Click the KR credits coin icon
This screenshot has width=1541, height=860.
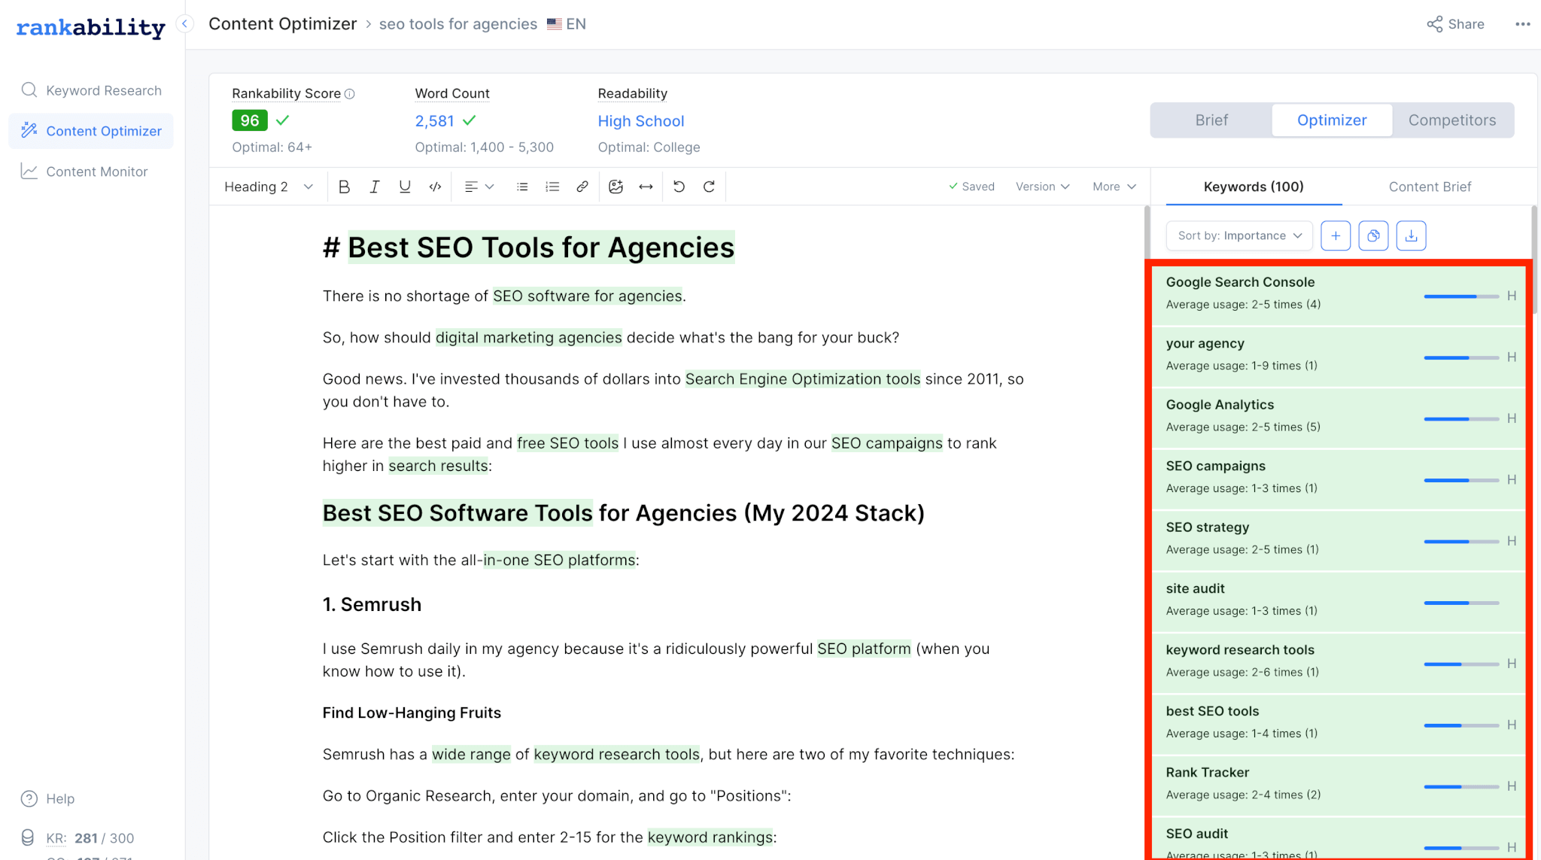(x=28, y=837)
